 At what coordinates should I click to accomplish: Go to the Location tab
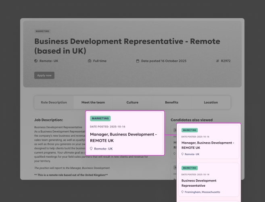[211, 102]
